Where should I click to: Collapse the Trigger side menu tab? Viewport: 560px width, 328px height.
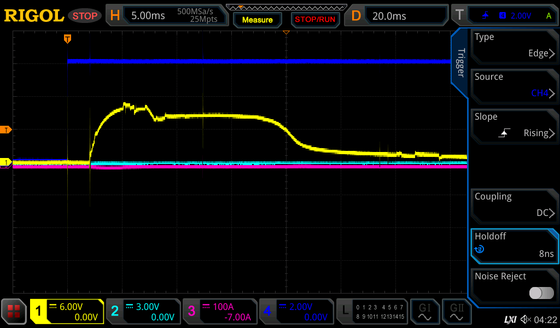(x=460, y=63)
